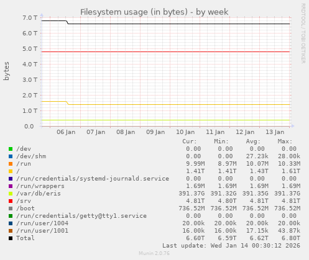Click the vertical 'bytes' axis title
The width and height of the screenshot is (309, 260).
[6, 71]
